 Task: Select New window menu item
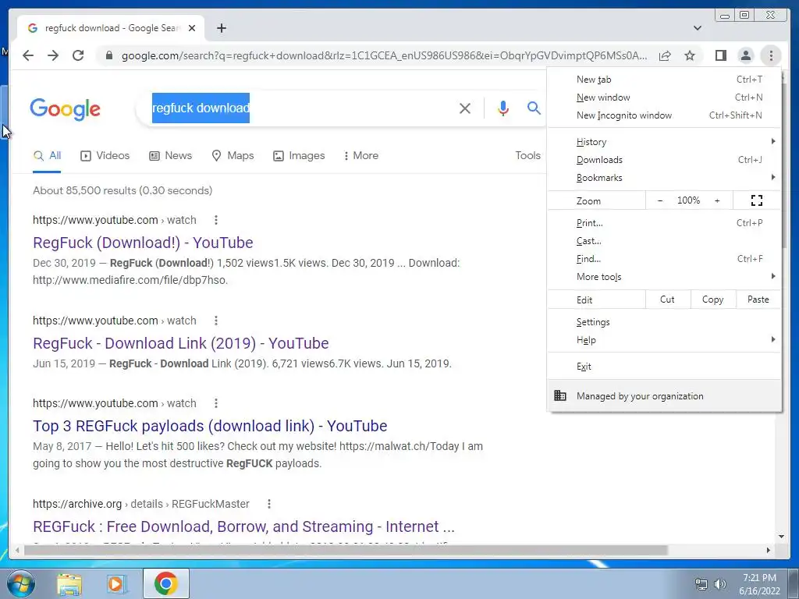click(664, 97)
